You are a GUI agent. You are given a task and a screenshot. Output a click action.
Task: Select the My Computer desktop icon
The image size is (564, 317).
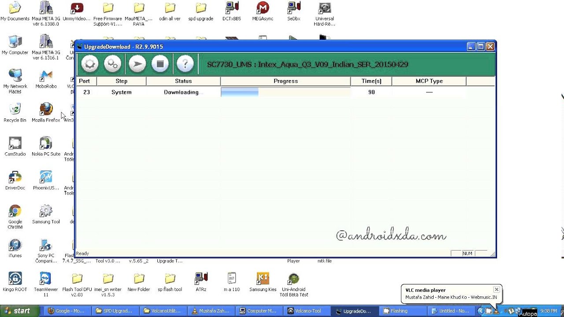point(15,44)
